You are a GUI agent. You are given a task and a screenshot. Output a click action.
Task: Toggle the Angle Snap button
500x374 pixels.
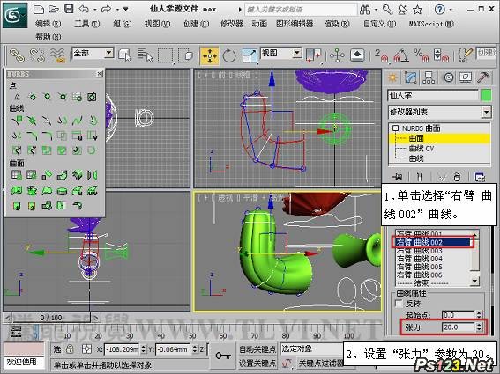(402, 55)
